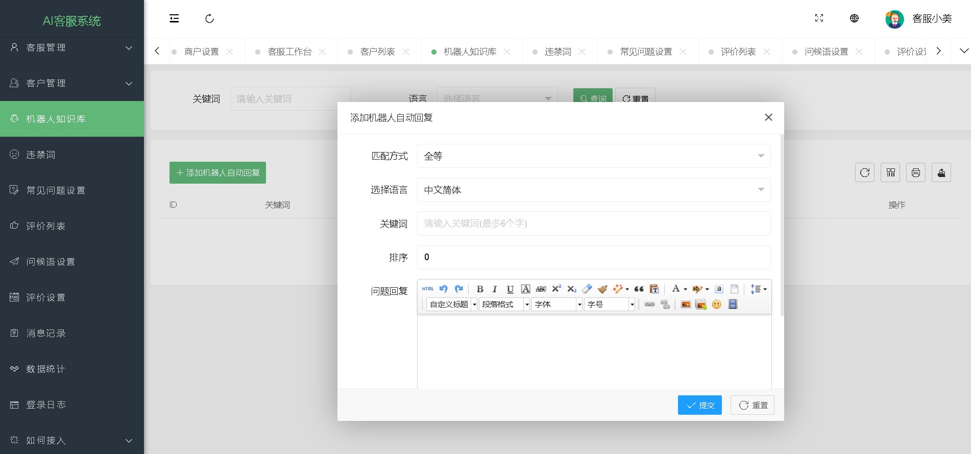
Task: Click the 关键词 input field in dialog
Action: (593, 223)
